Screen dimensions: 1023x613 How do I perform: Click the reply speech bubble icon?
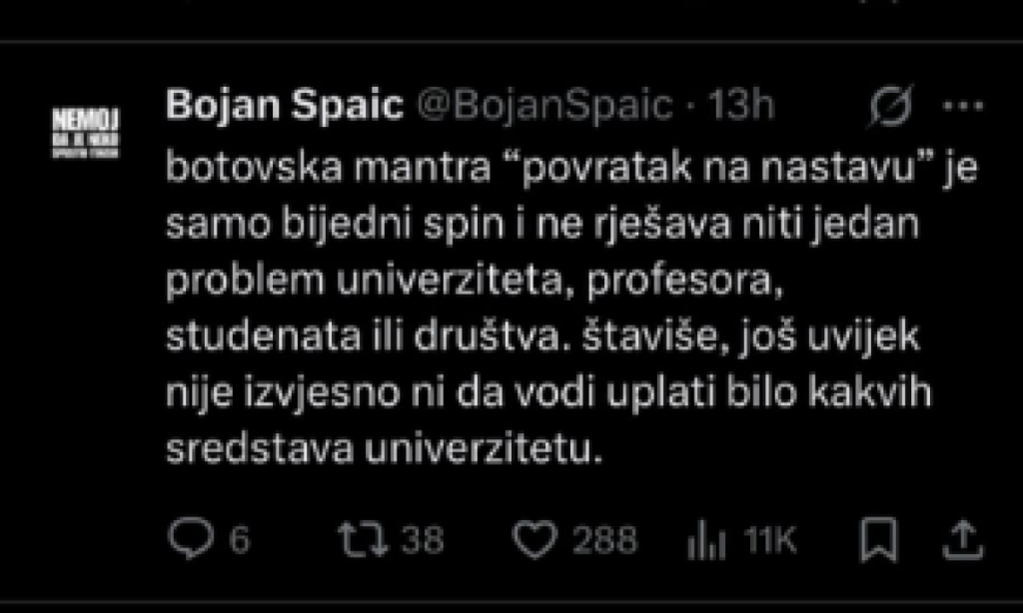[x=188, y=540]
